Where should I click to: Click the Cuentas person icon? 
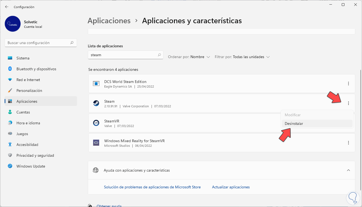tap(10, 112)
